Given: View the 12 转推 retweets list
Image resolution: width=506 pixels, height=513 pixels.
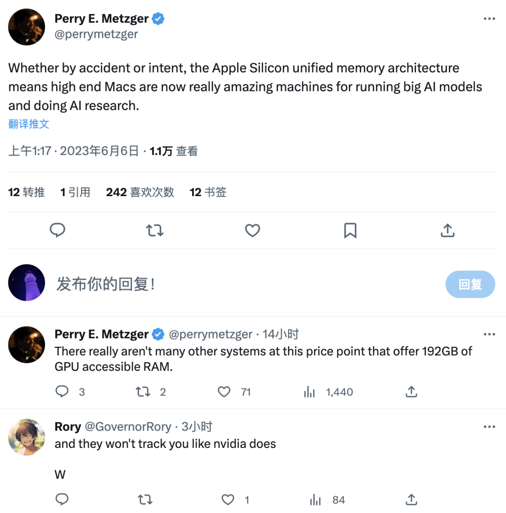Looking at the screenshot, I should 27,192.
